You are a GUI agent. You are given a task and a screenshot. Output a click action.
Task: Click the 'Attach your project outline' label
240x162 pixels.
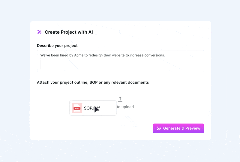coord(93,82)
